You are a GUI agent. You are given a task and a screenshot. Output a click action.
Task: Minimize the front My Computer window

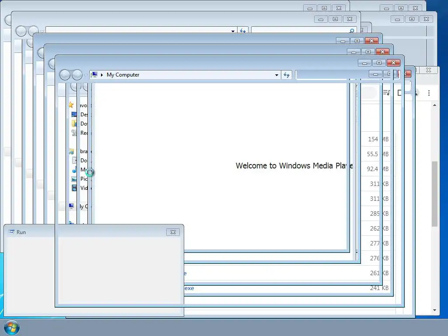coord(364,63)
